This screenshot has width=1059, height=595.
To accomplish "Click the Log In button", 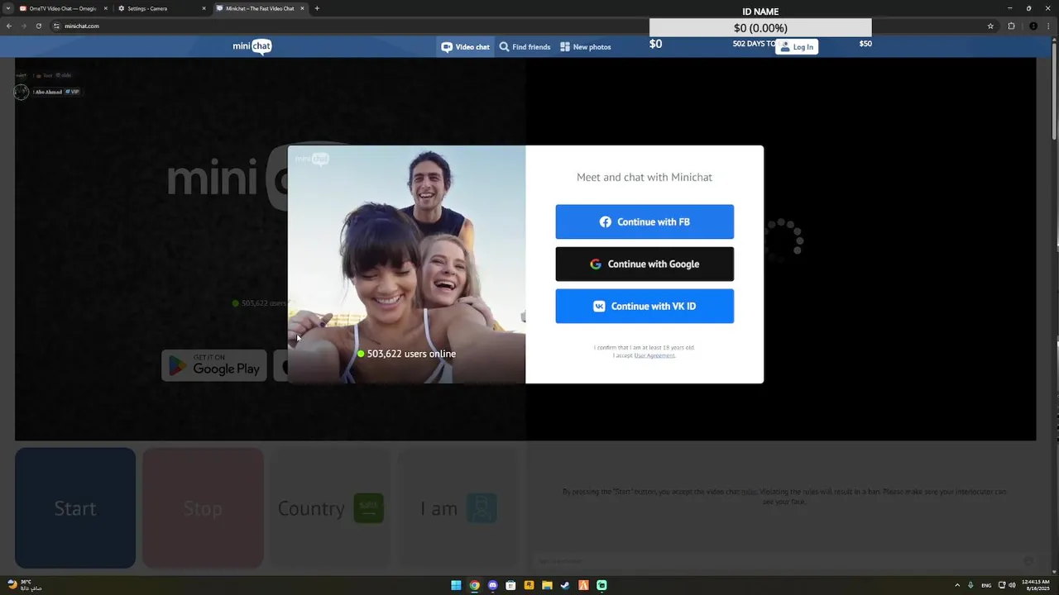I will (797, 47).
